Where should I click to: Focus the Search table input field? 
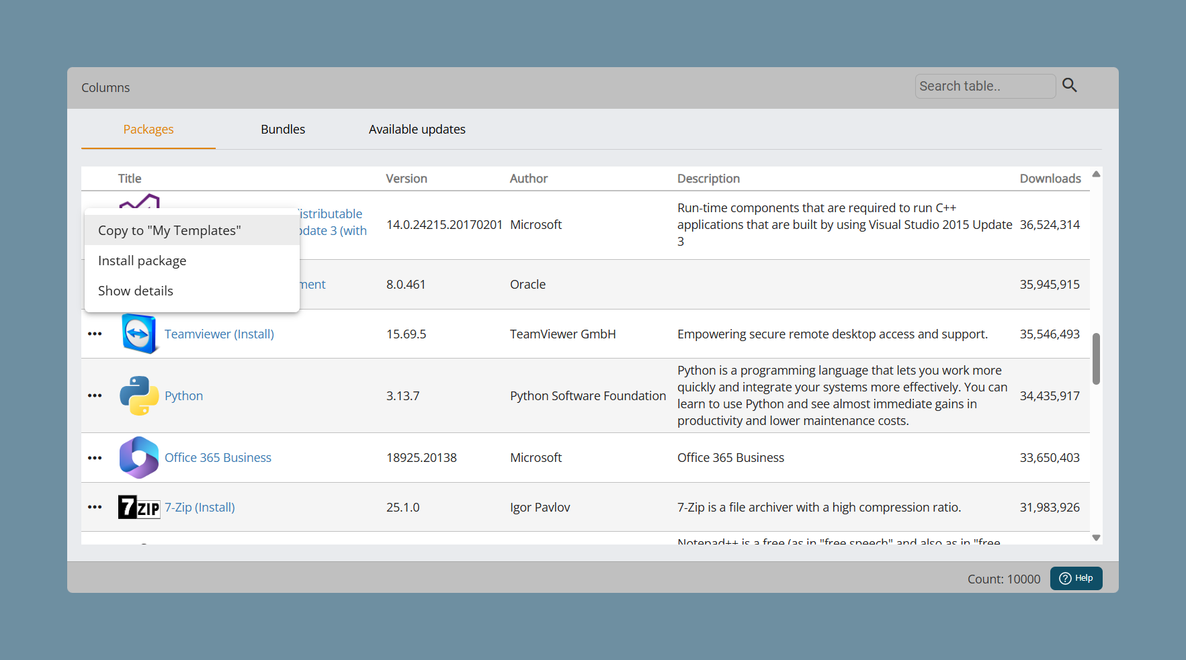click(985, 86)
